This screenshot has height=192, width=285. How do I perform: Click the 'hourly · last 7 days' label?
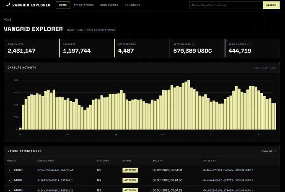(x=264, y=68)
